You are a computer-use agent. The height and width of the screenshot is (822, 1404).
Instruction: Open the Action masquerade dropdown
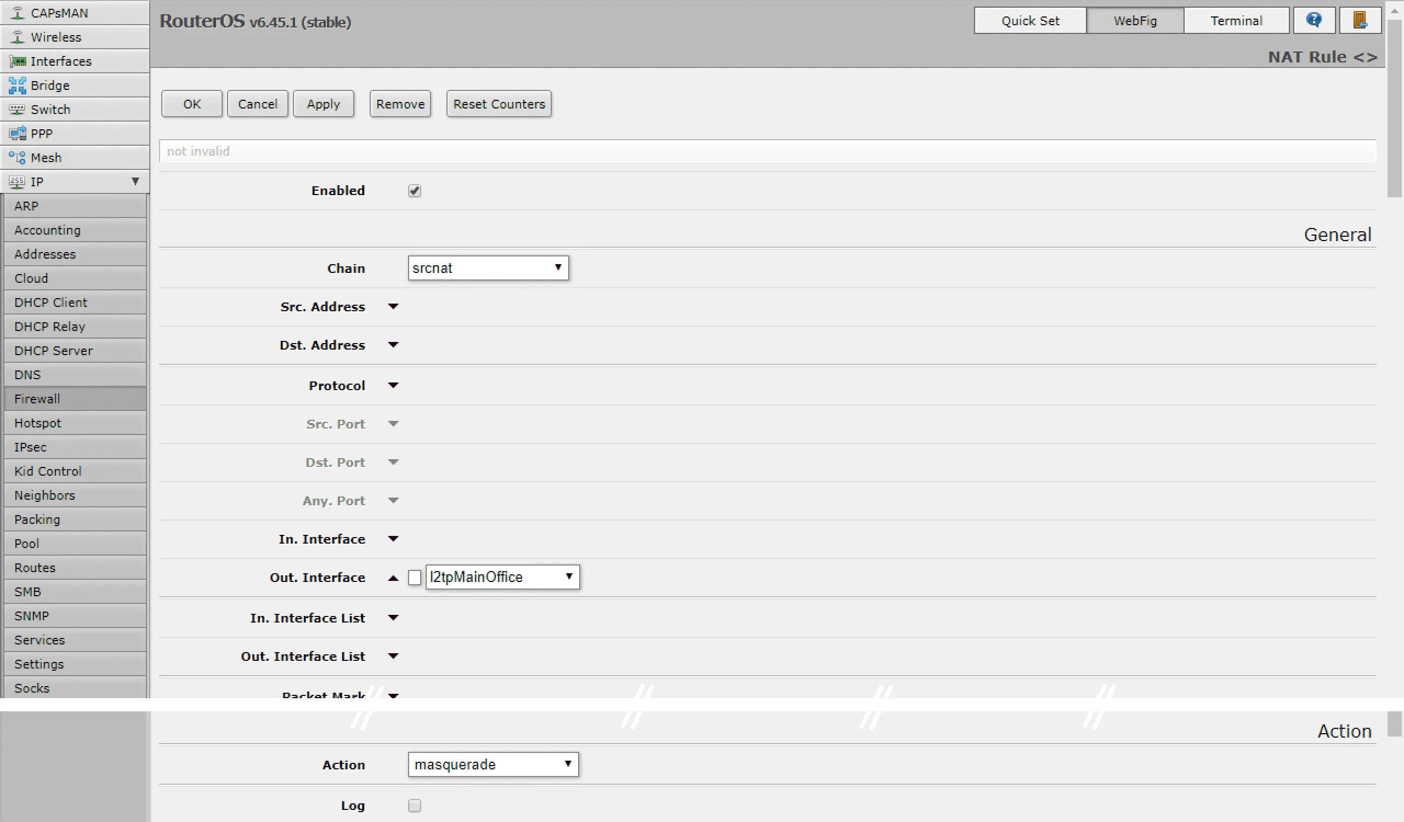tap(492, 764)
